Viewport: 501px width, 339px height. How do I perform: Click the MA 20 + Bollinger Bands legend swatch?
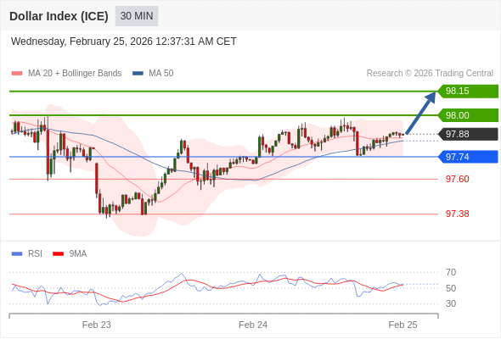pos(17,74)
